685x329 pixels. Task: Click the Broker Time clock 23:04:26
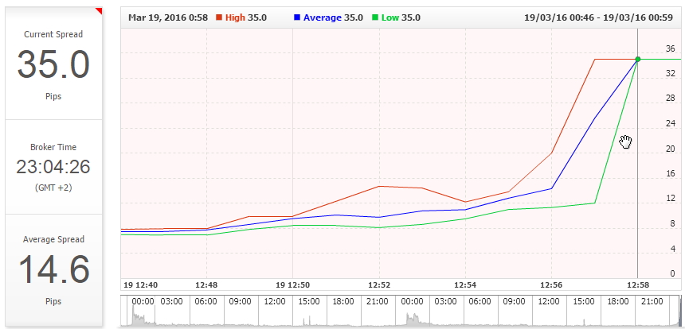coord(53,167)
